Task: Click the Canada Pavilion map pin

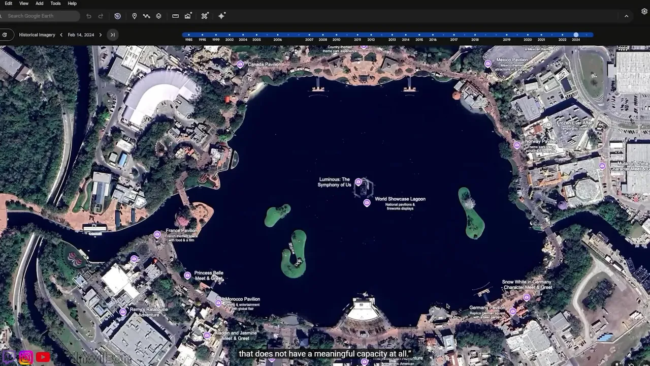Action: coord(240,64)
